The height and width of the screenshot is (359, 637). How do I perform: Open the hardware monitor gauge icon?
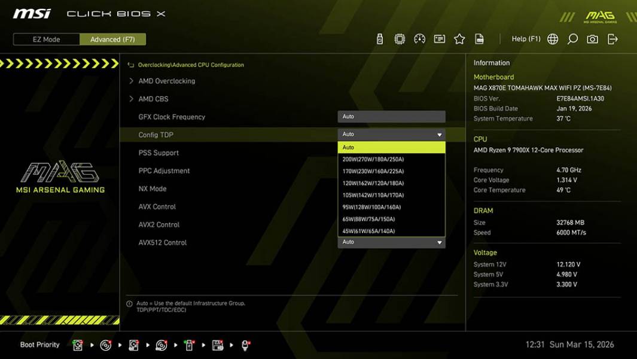(419, 38)
